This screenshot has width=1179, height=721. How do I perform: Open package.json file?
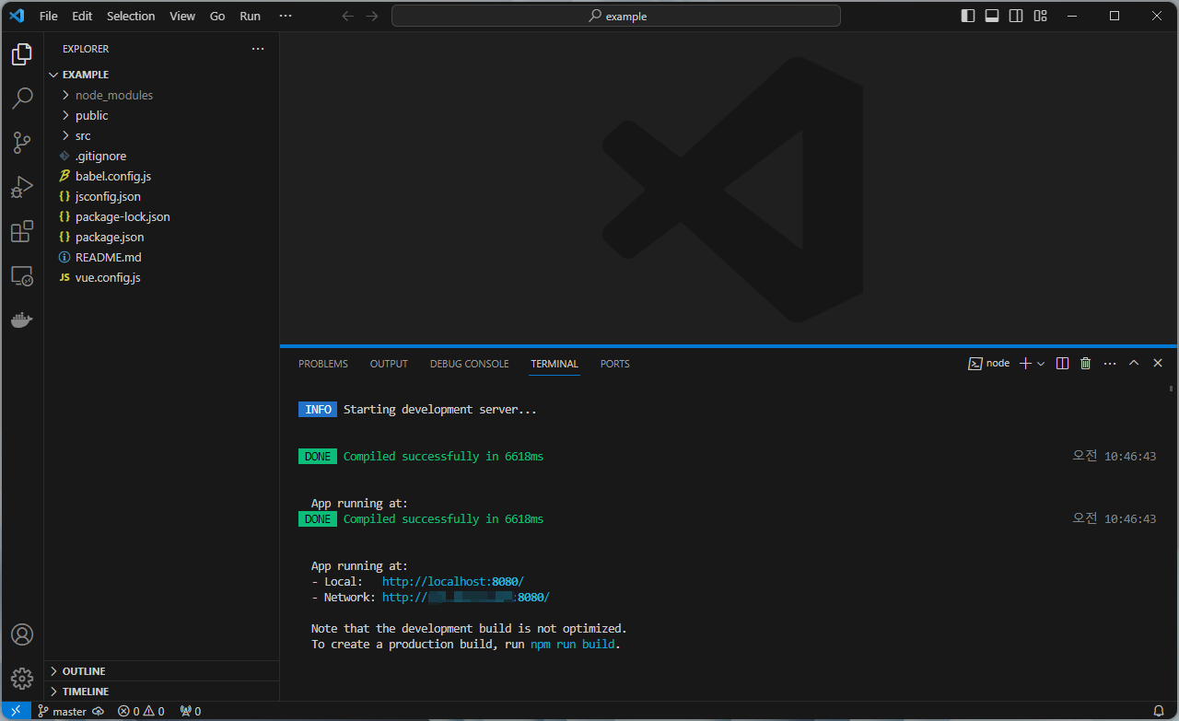[x=161, y=237]
